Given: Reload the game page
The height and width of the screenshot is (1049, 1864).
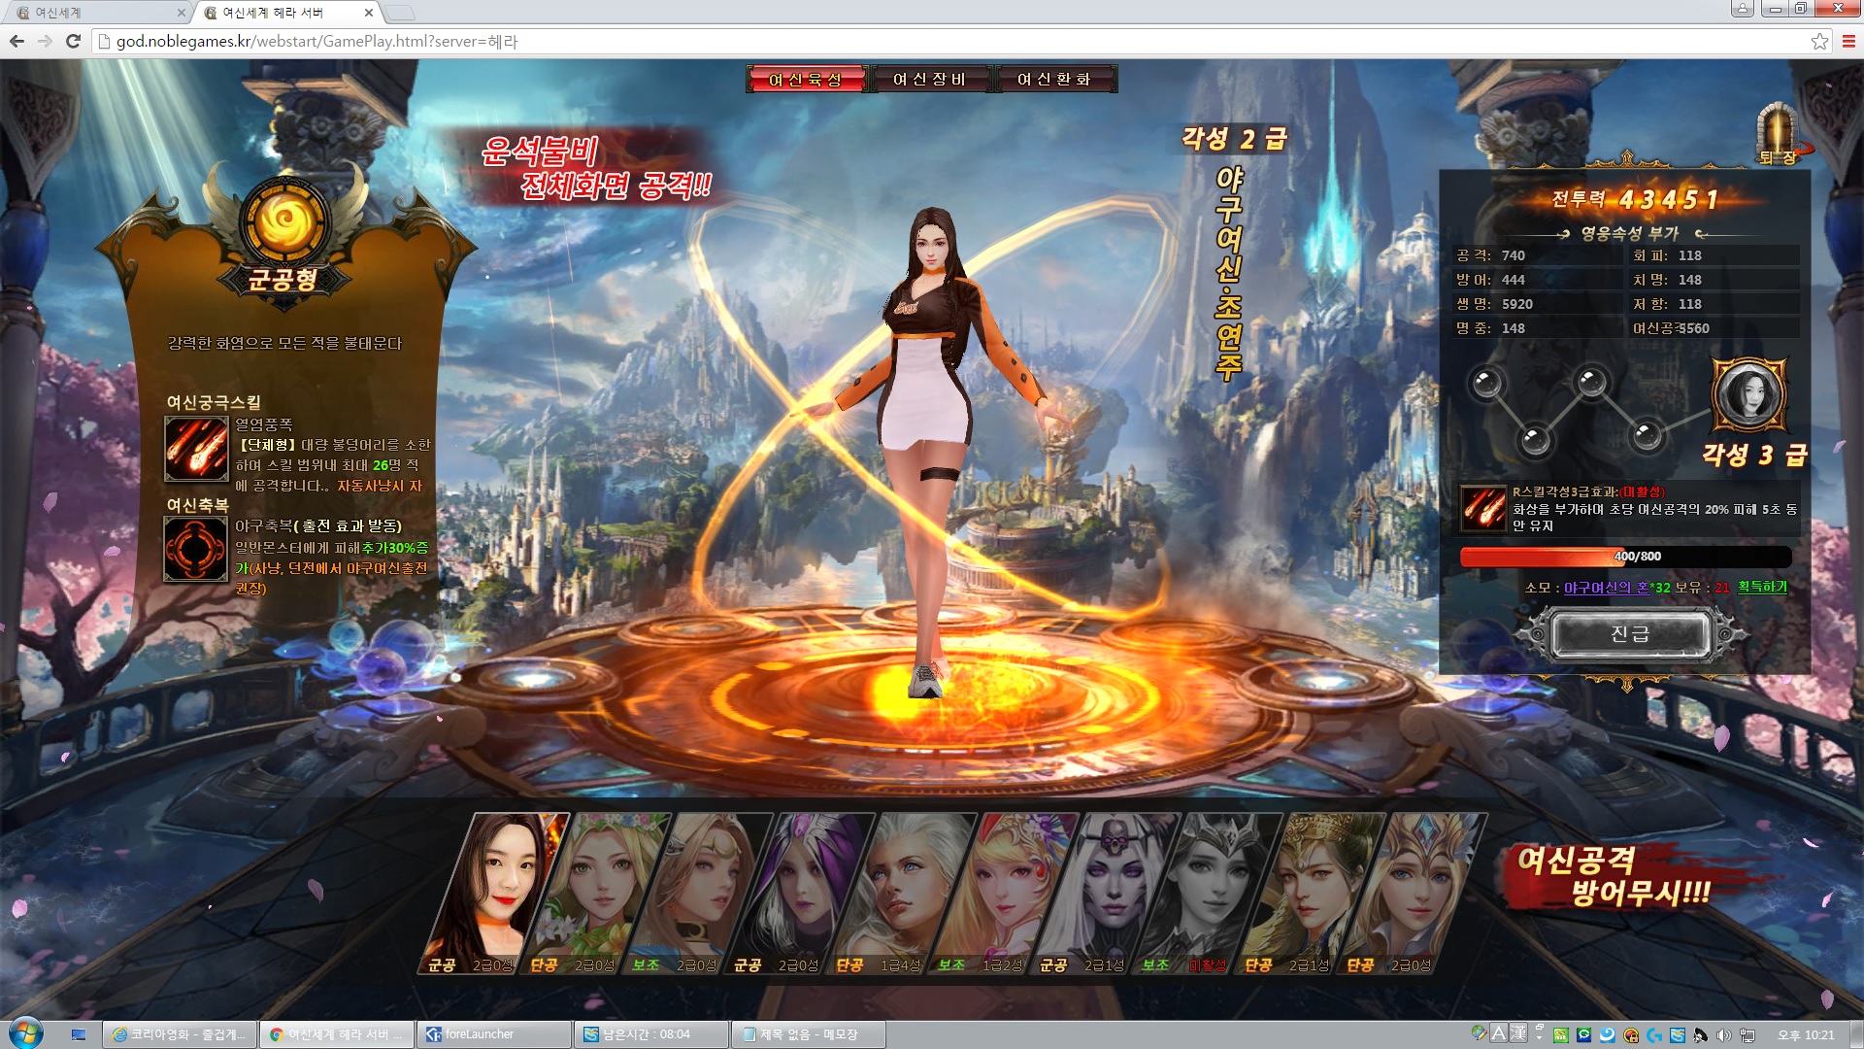Looking at the screenshot, I should [73, 41].
